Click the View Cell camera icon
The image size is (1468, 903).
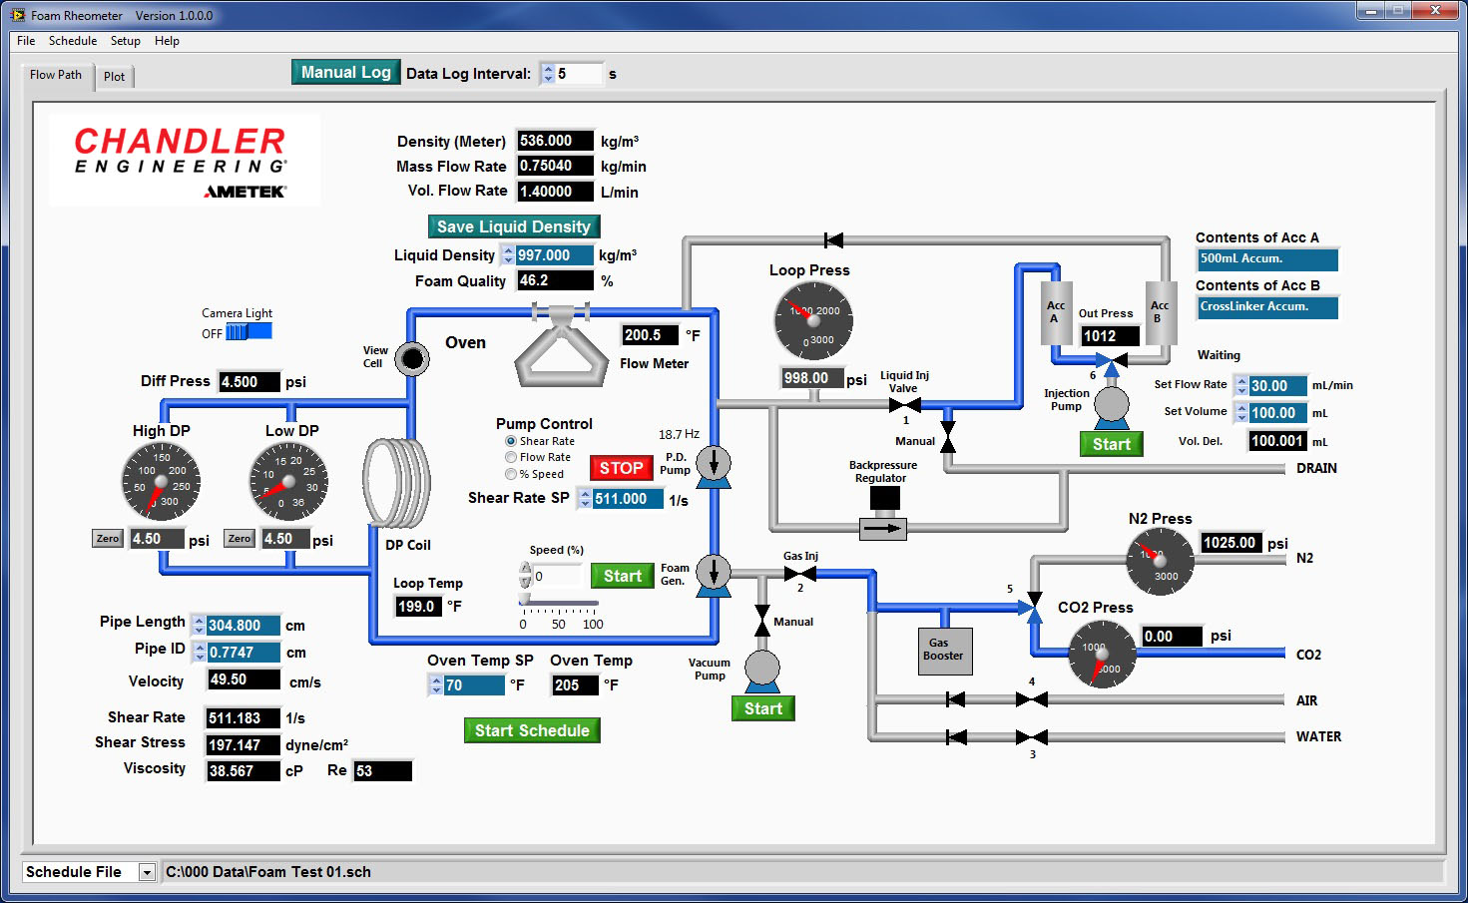(411, 358)
